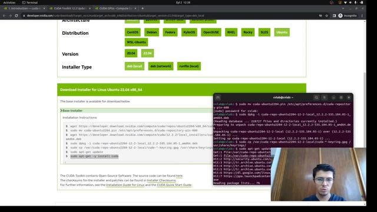
Task: Open the Installer Checksums link
Action: (x=161, y=180)
